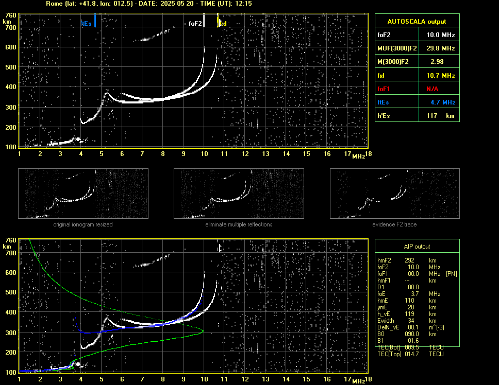Click the ymE 20 km row

point(407,307)
